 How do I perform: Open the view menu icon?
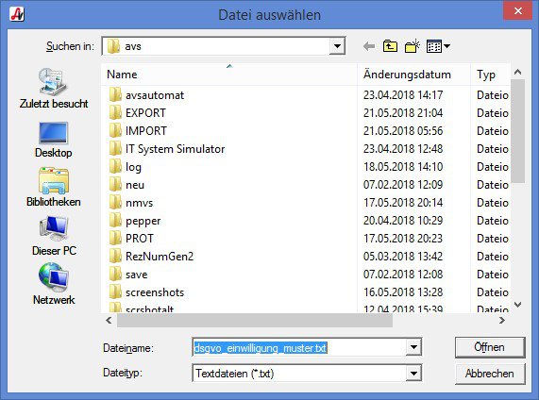tap(438, 46)
